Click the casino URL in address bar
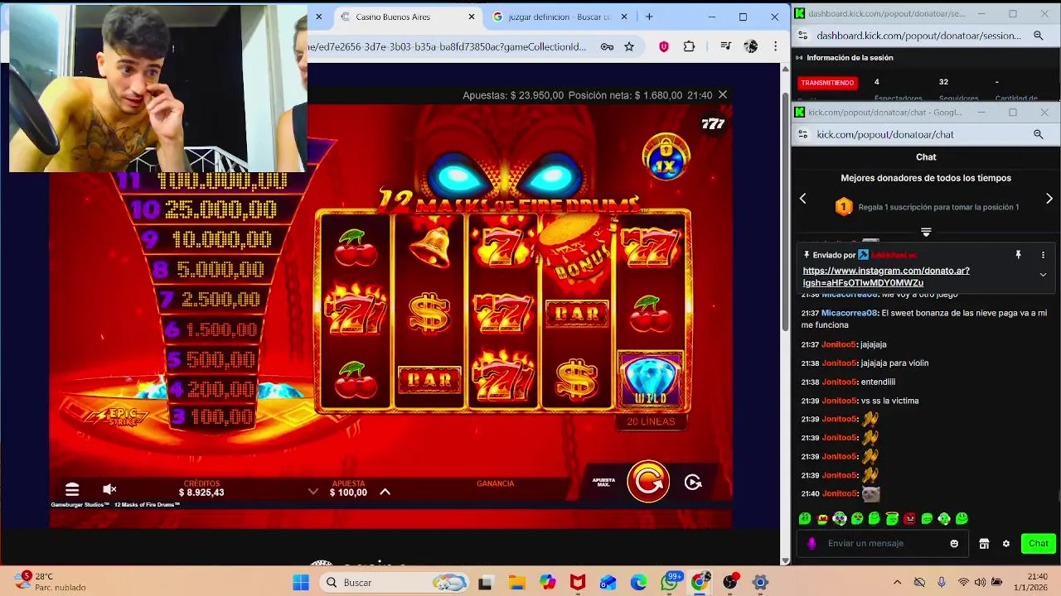 click(x=448, y=46)
